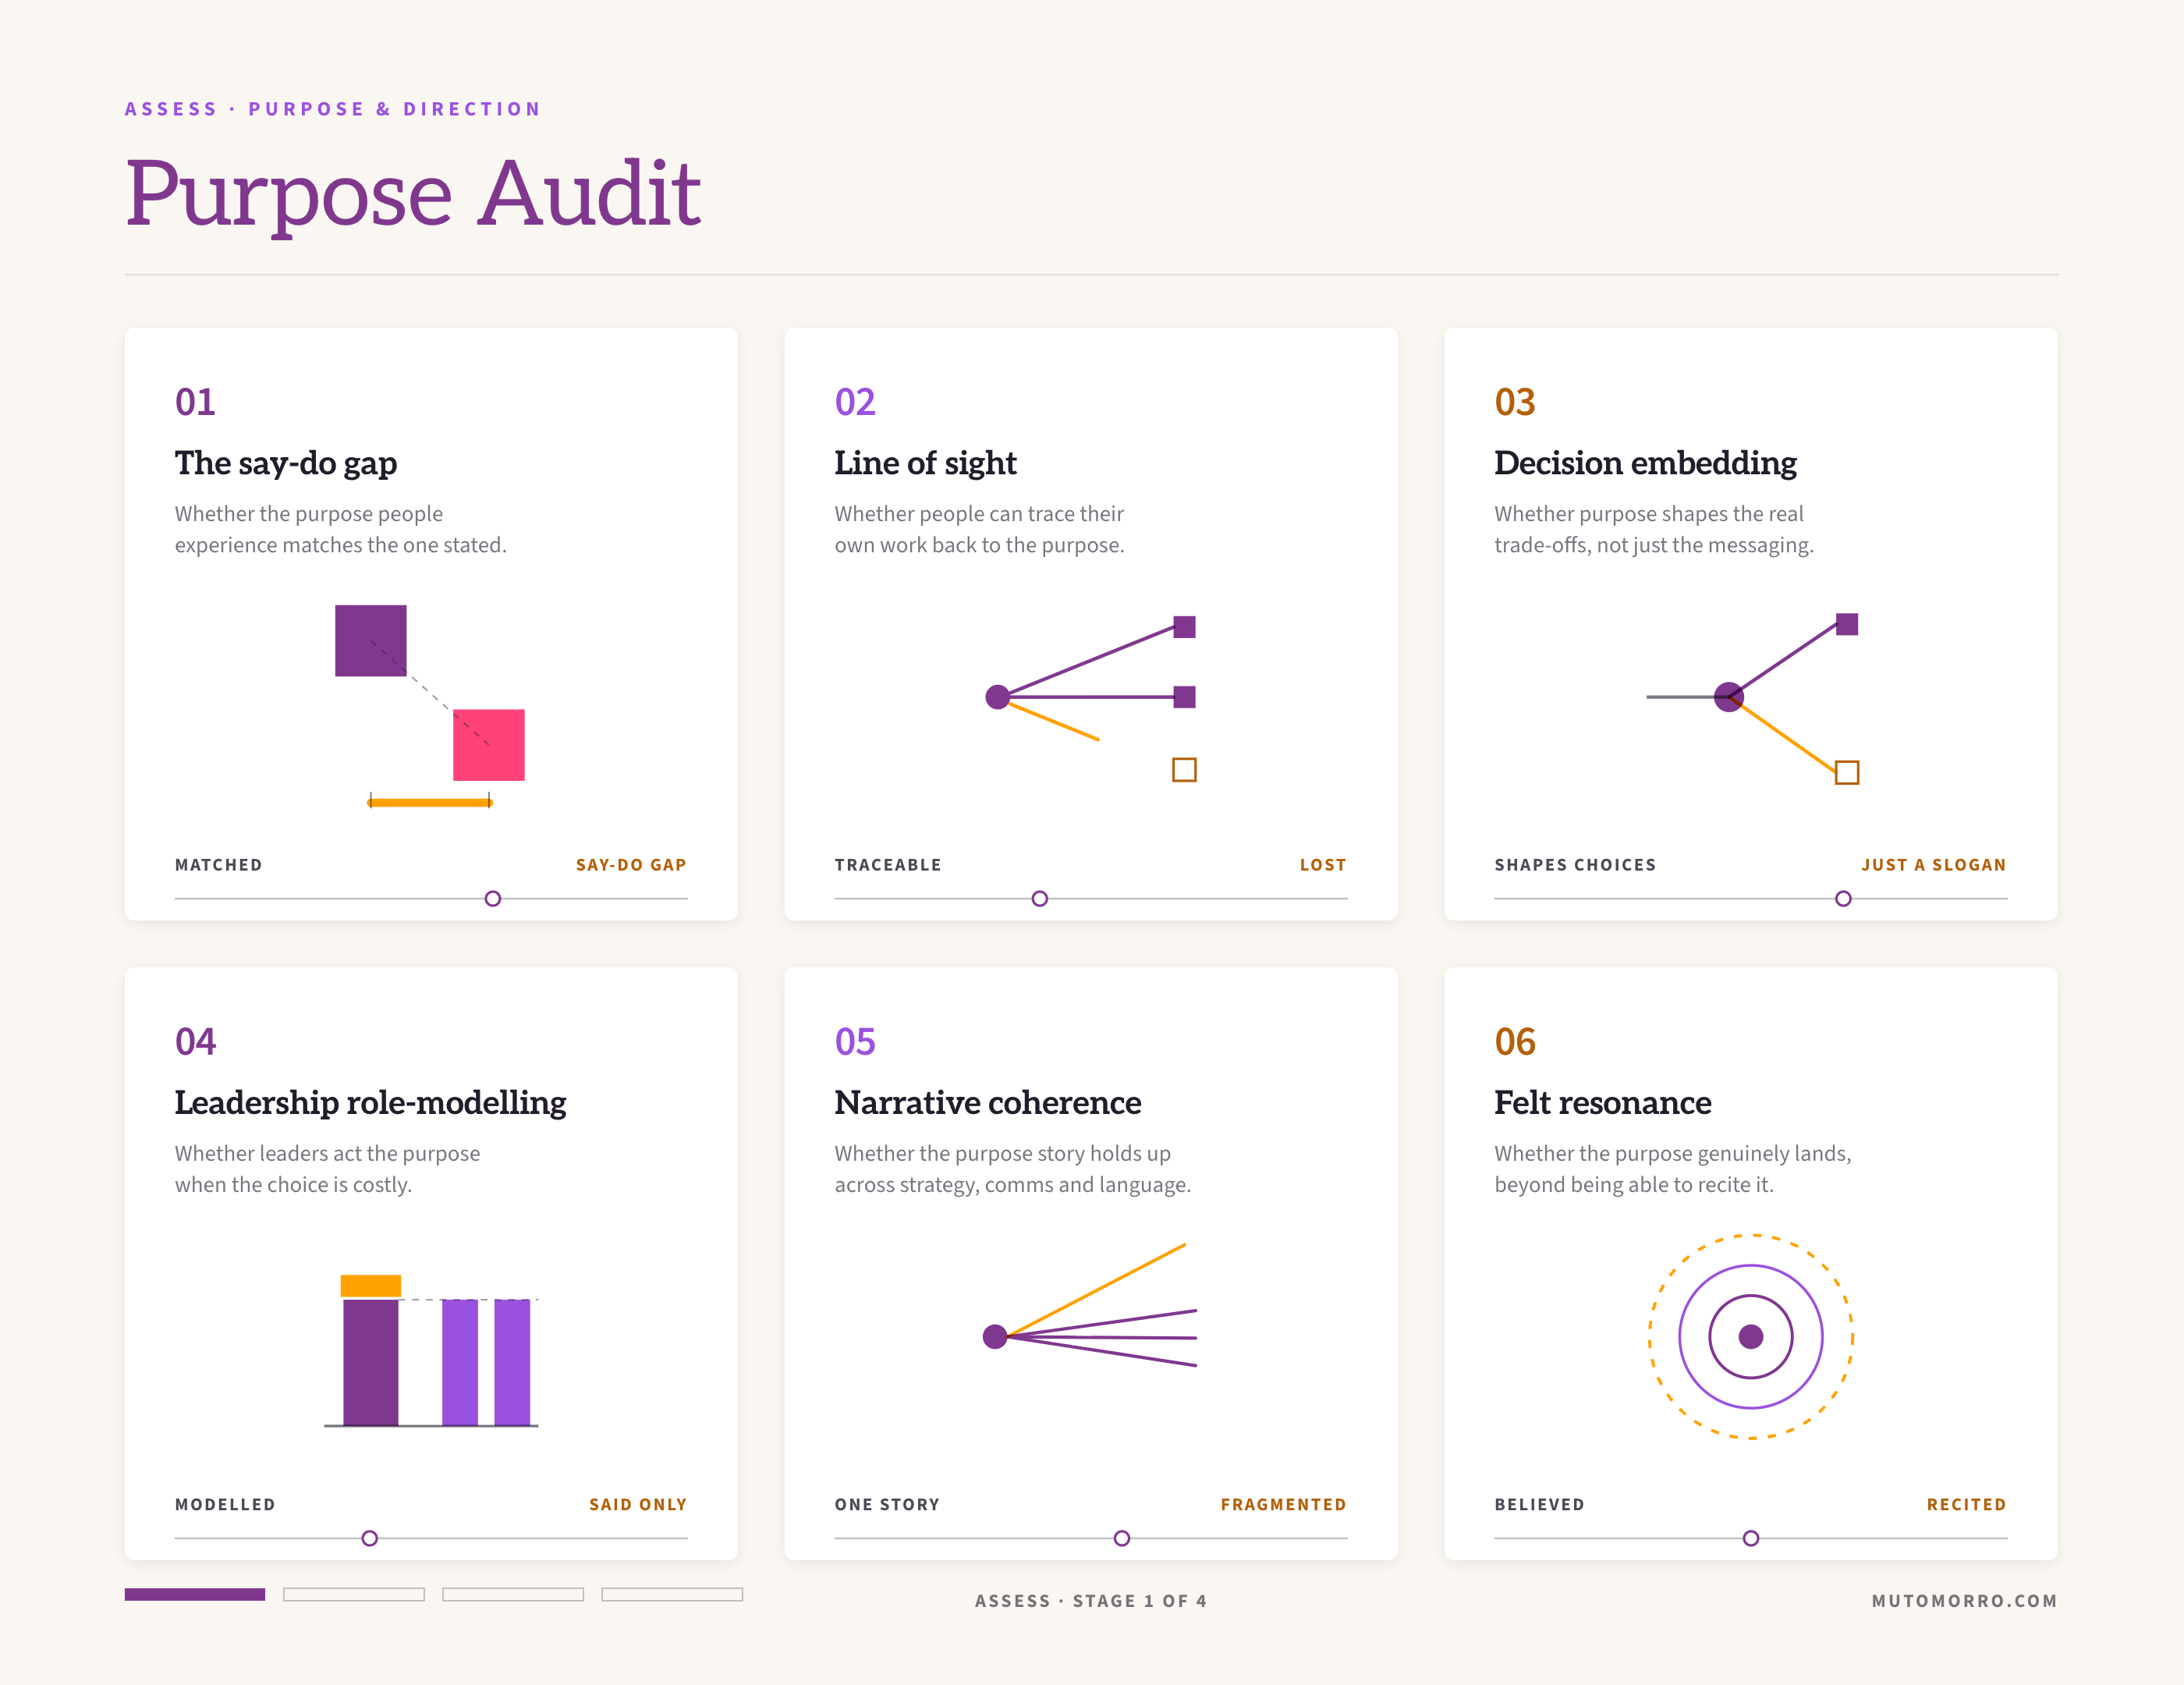This screenshot has height=1685, width=2184.
Task: Click the slider handle under One story / Fragmented
Action: pyautogui.click(x=1122, y=1538)
